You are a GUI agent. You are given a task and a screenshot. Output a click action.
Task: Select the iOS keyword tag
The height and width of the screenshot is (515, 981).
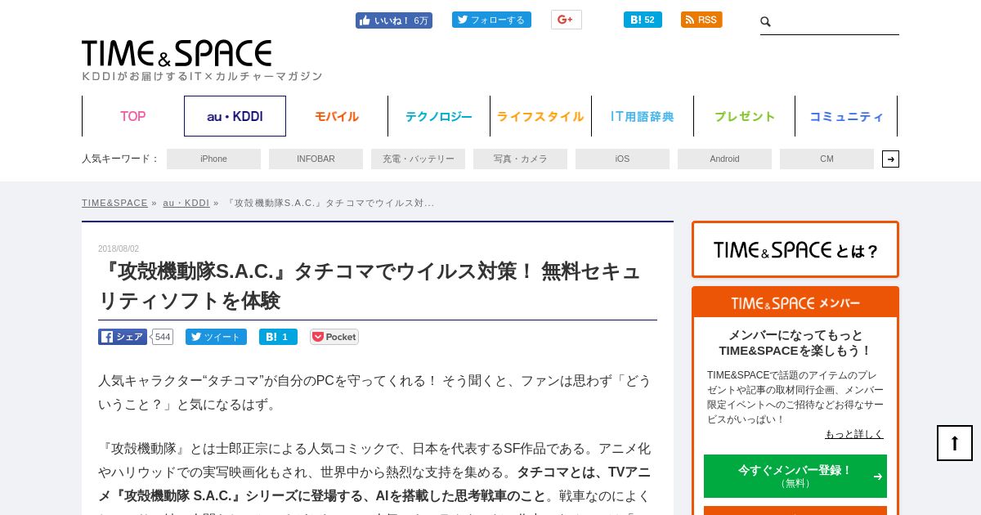tap(622, 159)
